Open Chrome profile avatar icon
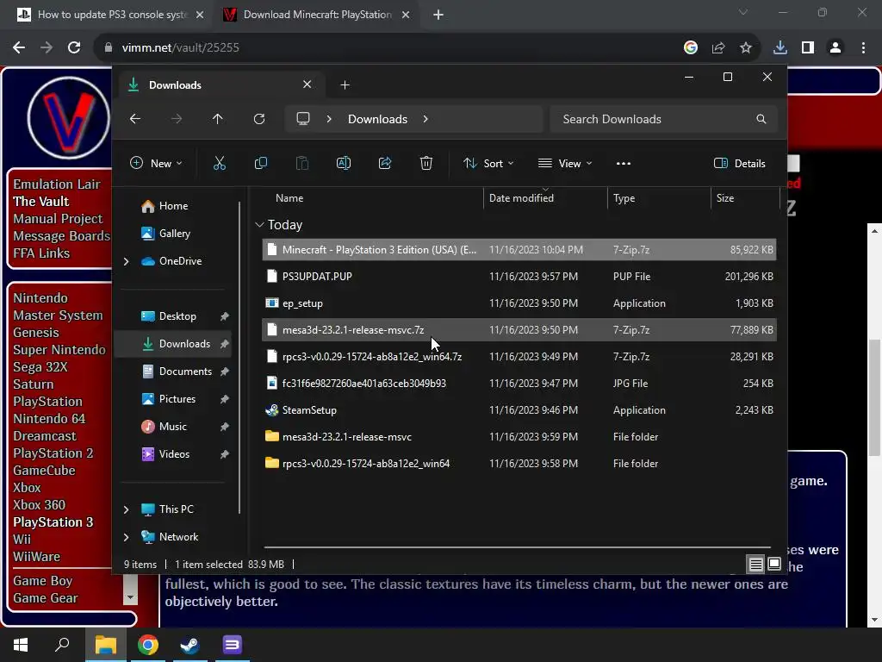Screen dimensions: 882x662 tap(835, 47)
